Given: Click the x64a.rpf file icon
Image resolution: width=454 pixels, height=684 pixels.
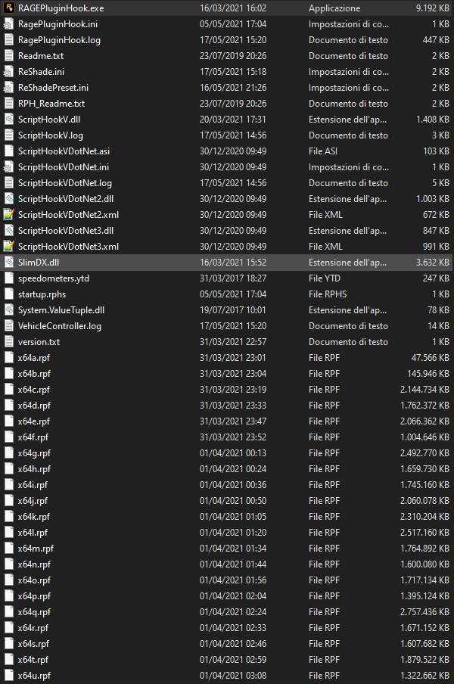Looking at the screenshot, I should 8,358.
